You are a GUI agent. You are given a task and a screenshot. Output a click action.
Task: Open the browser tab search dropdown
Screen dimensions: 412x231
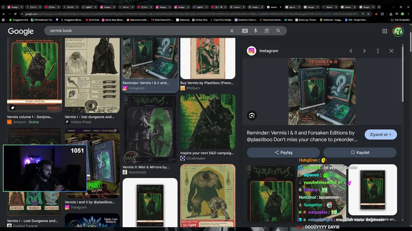pyautogui.click(x=3, y=7)
